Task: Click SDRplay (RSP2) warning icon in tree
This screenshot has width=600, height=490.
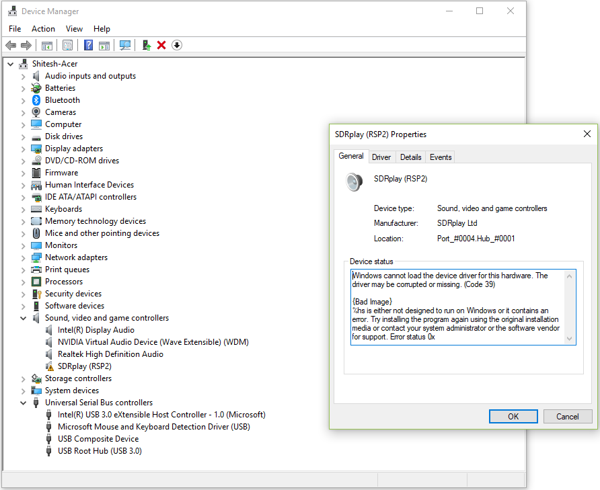Action: click(x=49, y=366)
